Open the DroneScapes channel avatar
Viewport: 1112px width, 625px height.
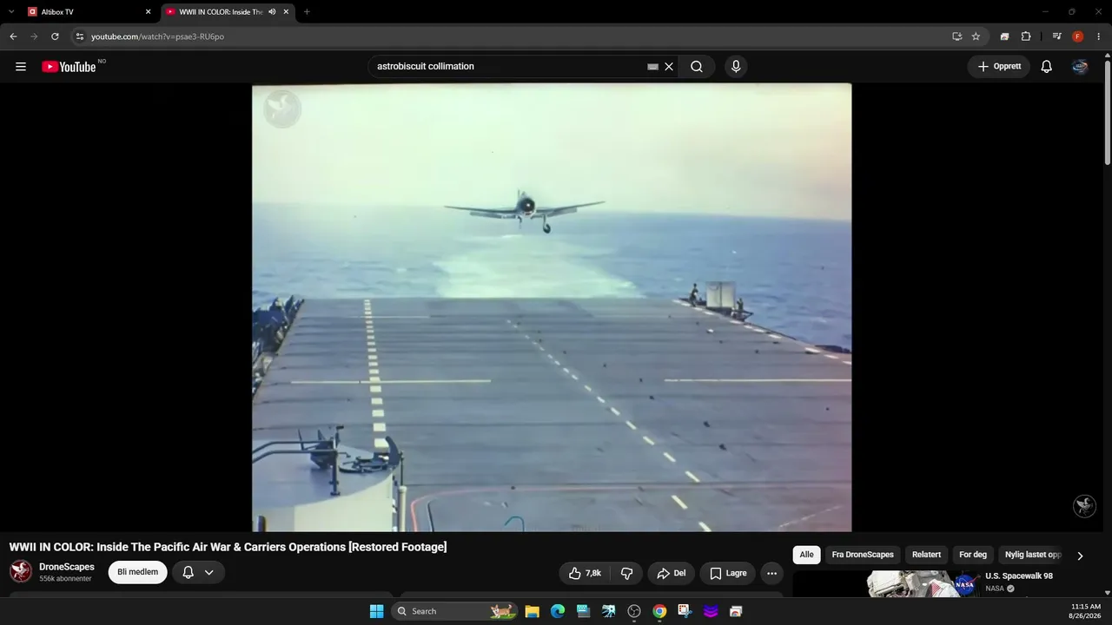coord(21,571)
